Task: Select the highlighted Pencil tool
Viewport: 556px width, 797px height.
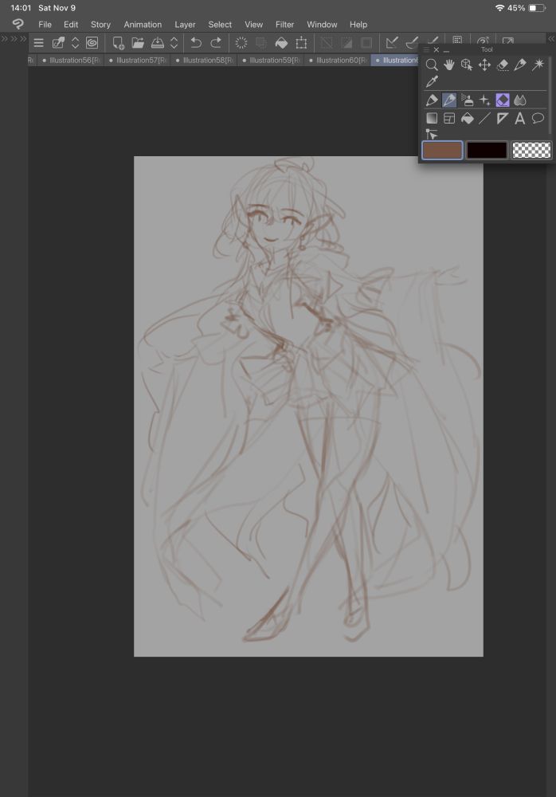Action: [x=449, y=100]
